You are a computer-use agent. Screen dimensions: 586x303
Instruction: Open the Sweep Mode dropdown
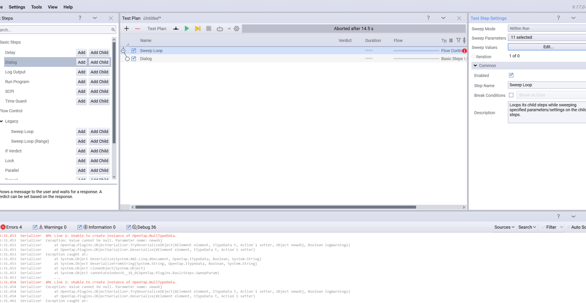pos(546,28)
